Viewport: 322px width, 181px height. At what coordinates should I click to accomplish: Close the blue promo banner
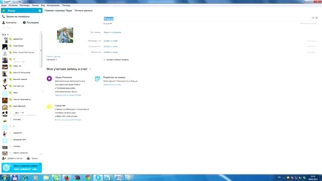[x=40, y=164]
